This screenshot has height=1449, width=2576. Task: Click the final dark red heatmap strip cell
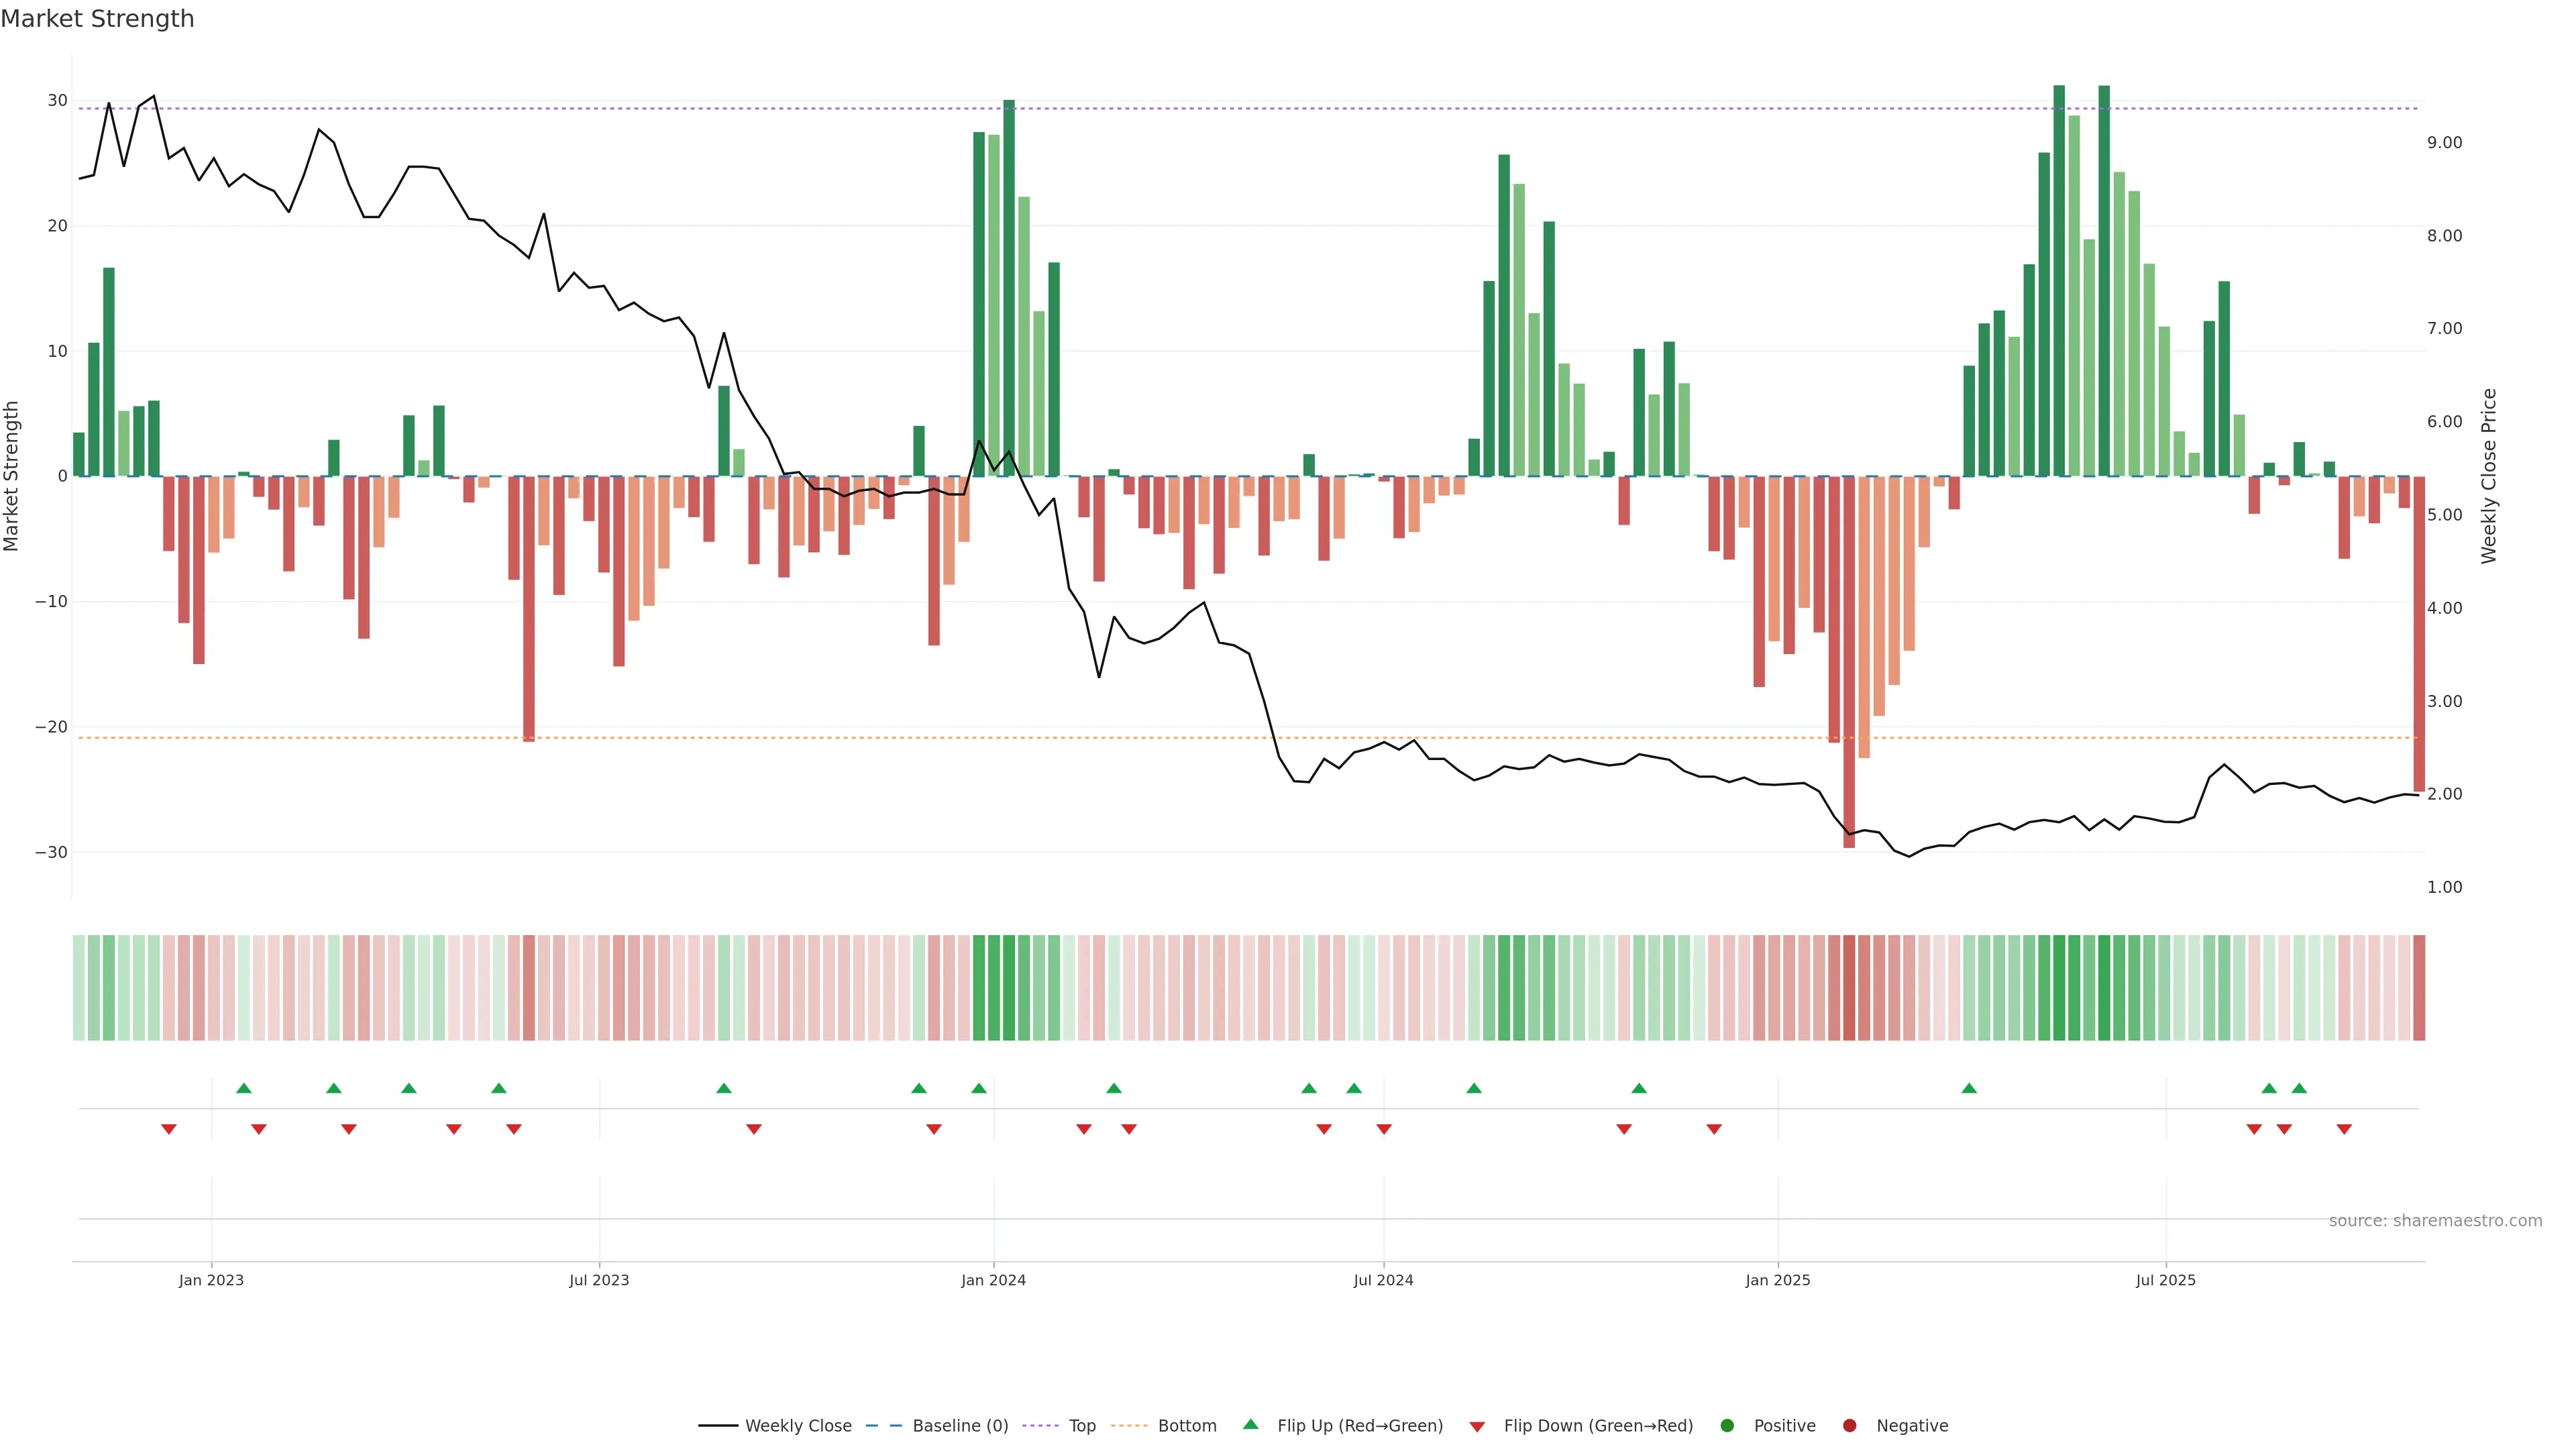tap(2419, 988)
